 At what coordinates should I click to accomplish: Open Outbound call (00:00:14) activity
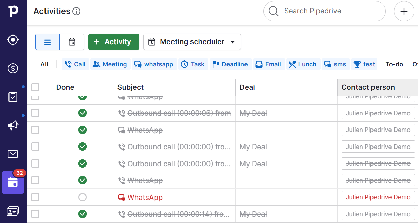[x=179, y=214]
